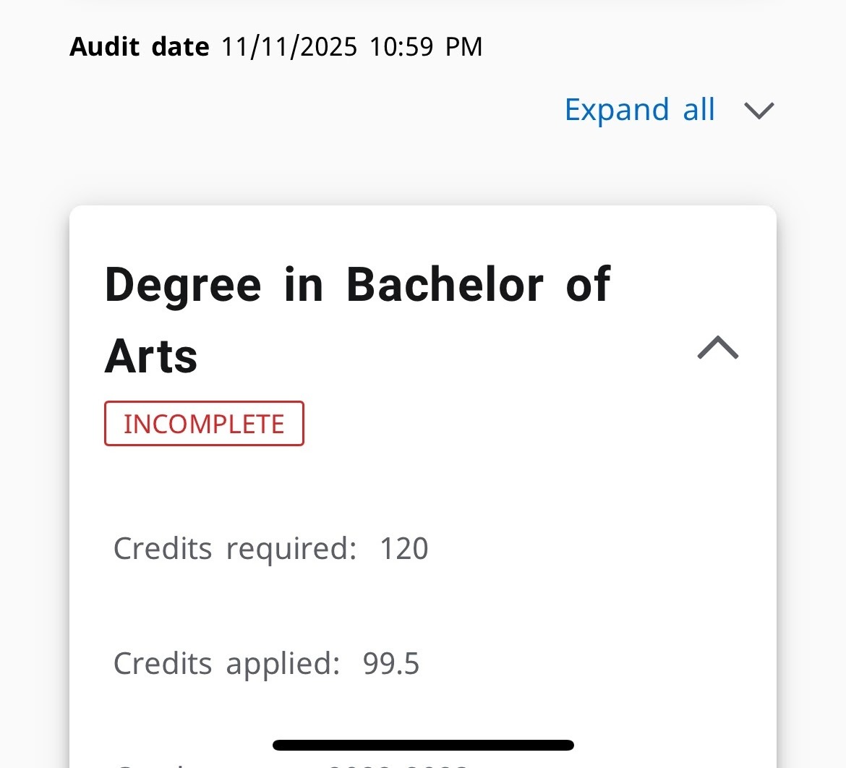
Task: Click the bold Audit date label
Action: (x=140, y=48)
